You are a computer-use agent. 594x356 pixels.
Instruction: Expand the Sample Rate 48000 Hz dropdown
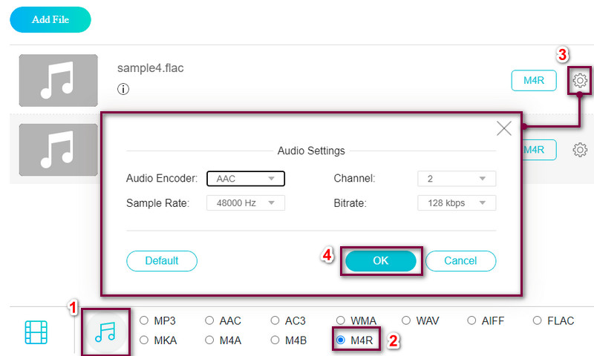point(246,202)
